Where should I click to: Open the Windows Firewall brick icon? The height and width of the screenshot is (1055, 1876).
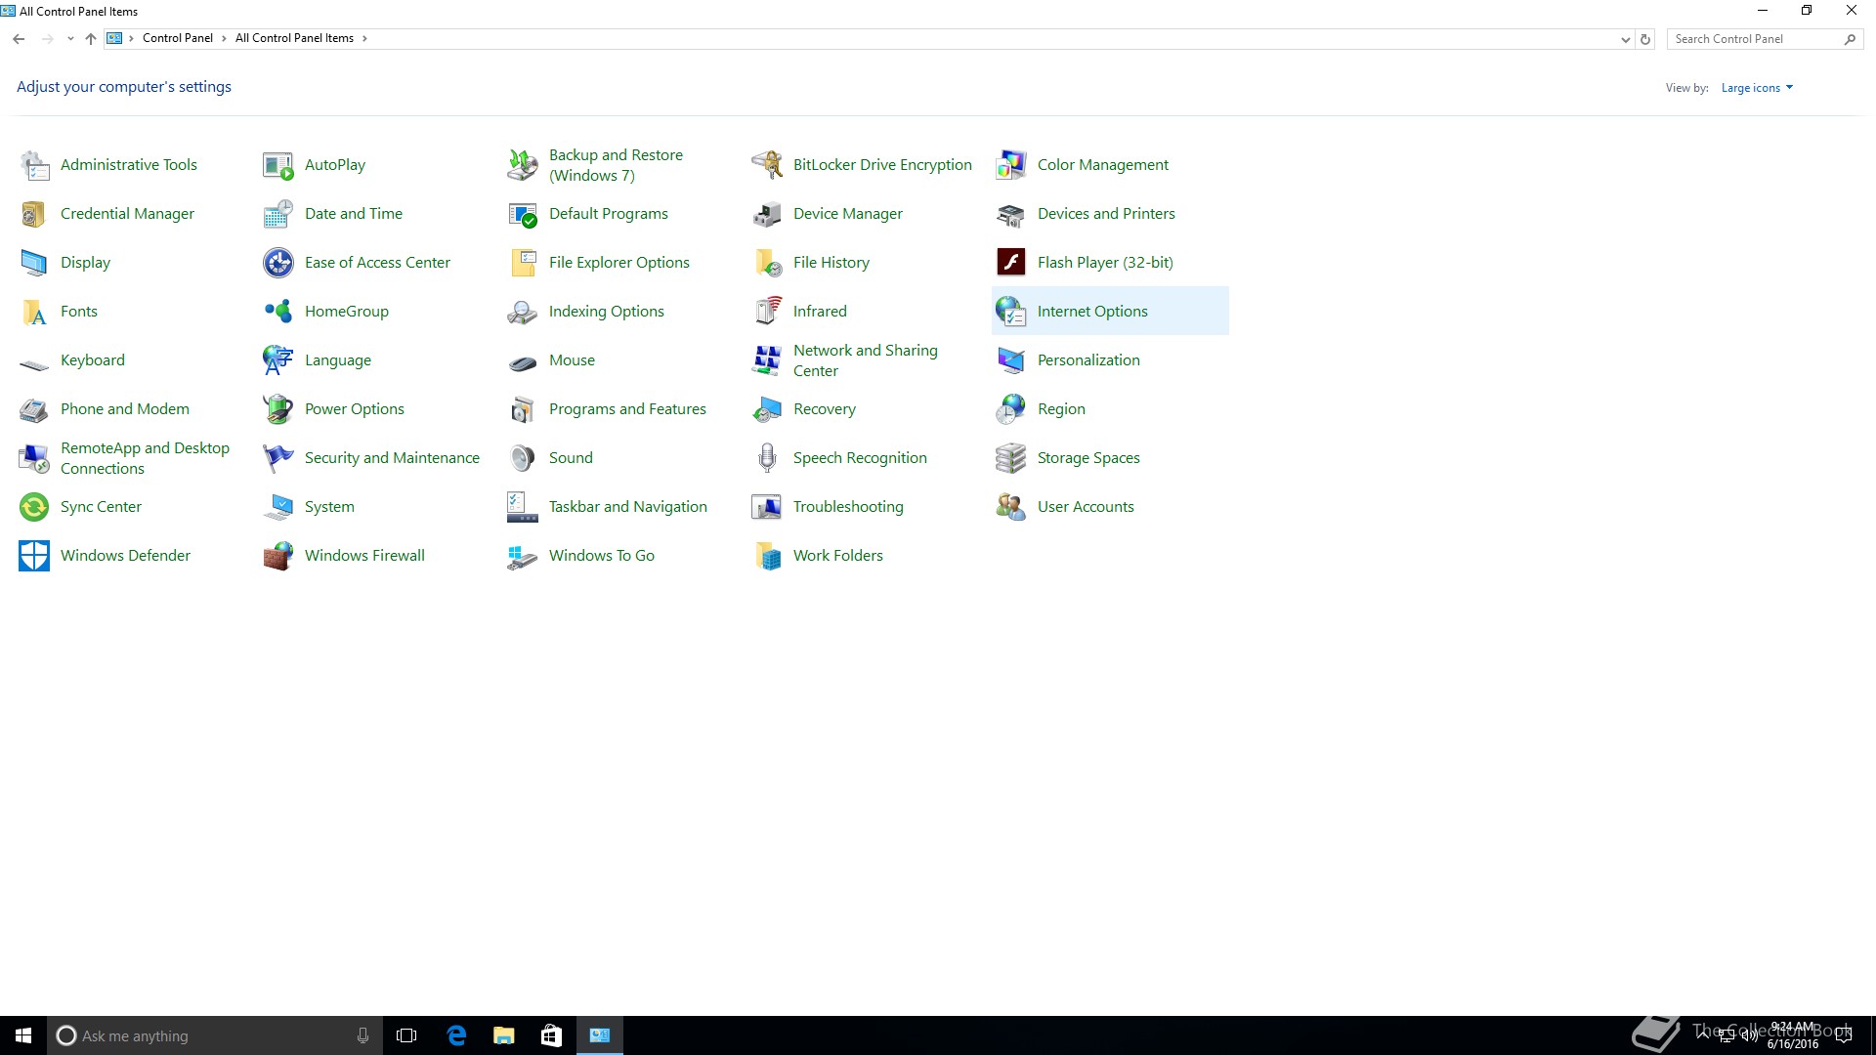[278, 556]
